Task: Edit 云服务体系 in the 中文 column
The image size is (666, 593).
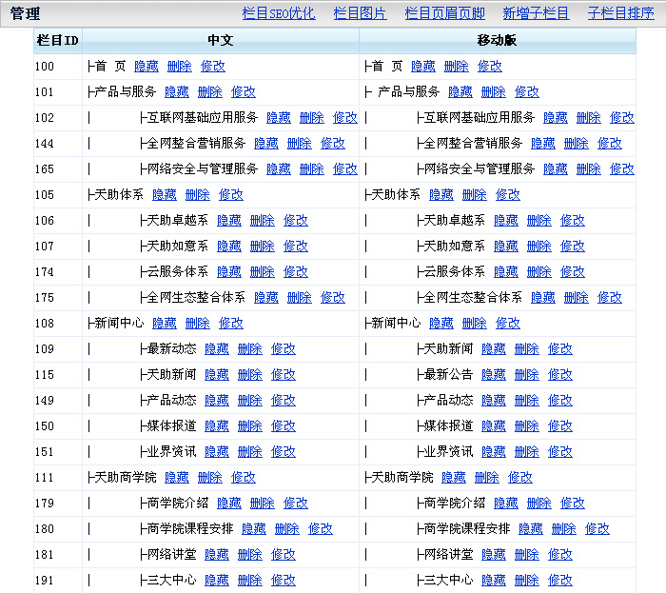Action: click(x=296, y=272)
